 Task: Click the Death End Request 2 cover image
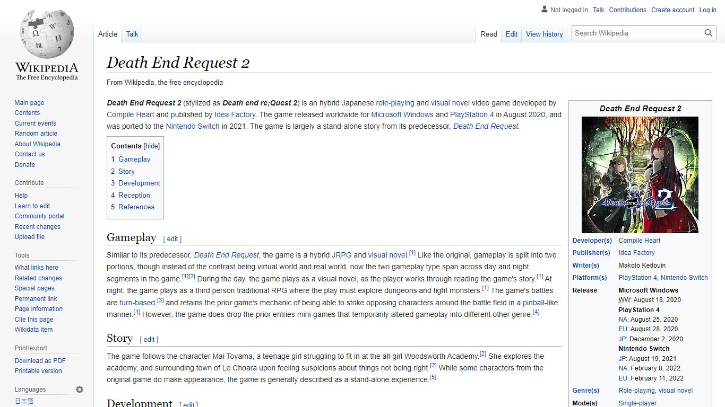(x=640, y=175)
